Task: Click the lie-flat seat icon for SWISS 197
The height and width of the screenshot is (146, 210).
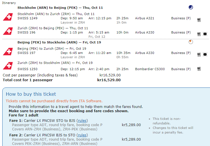Action: (x=205, y=55)
